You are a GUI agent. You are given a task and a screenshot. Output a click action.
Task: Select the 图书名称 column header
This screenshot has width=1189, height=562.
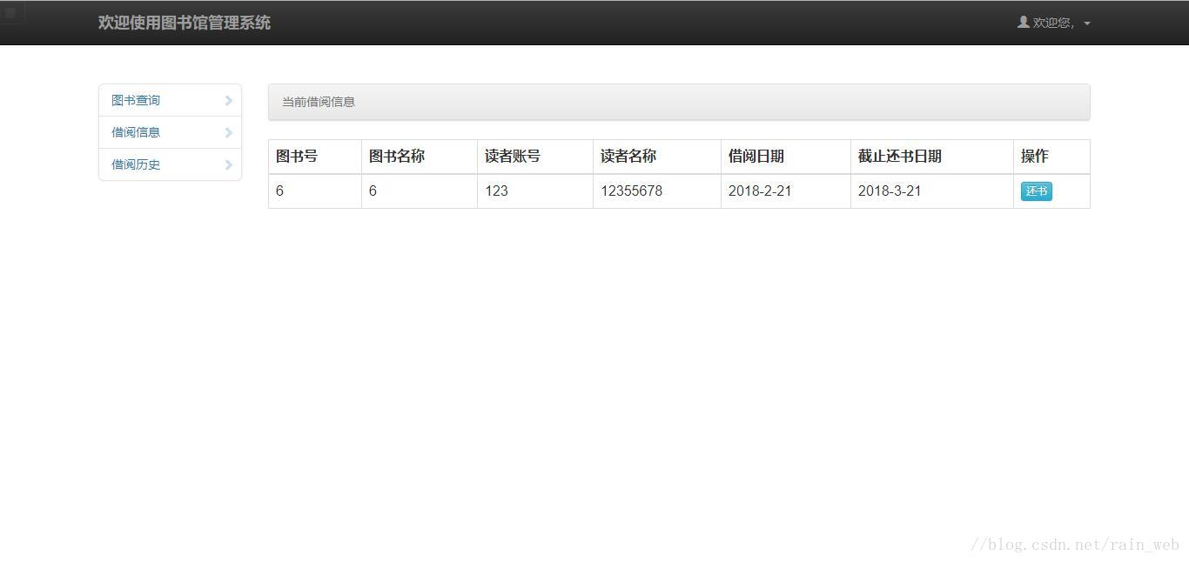[420, 157]
